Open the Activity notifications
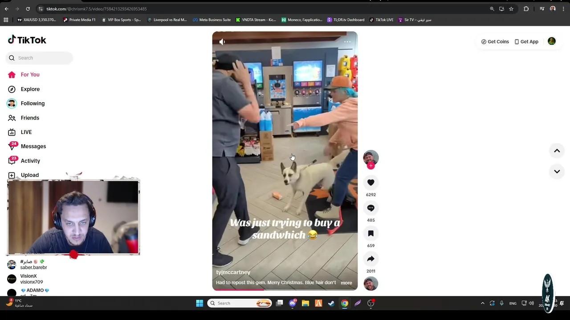Viewport: 570px width, 320px height. pos(24,161)
